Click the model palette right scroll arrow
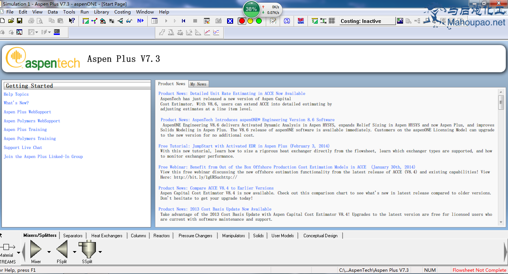This screenshot has width=508, height=274. (505, 251)
